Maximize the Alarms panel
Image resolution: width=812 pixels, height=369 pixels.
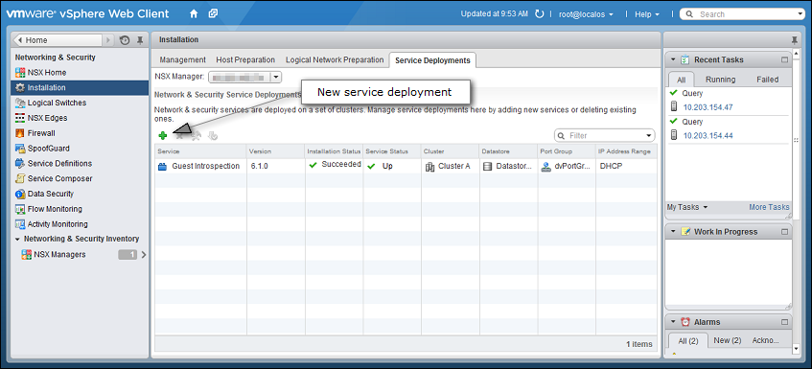tap(784, 322)
